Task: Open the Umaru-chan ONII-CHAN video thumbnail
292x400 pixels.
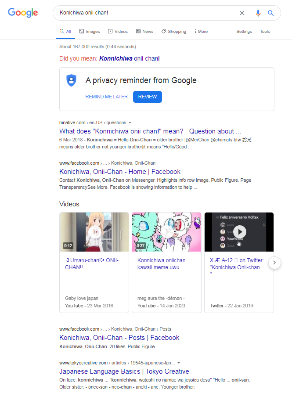Action: coord(94,232)
